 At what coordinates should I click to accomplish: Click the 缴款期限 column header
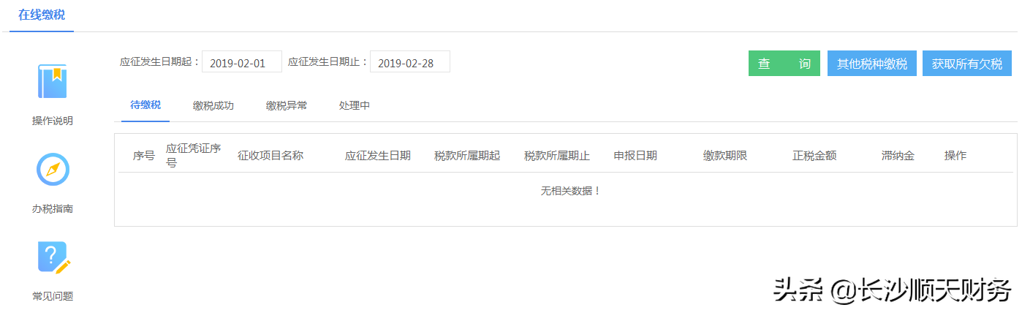tap(725, 155)
